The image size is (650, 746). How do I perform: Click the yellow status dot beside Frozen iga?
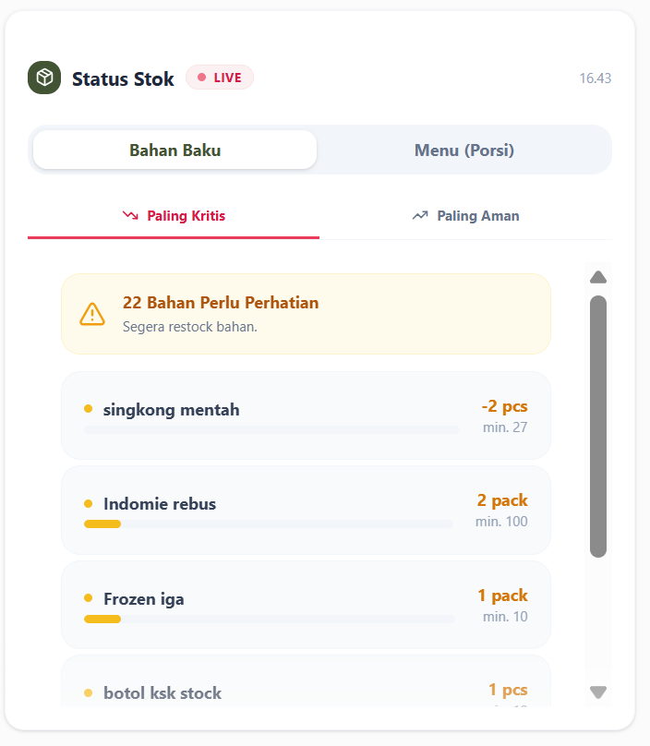click(89, 598)
